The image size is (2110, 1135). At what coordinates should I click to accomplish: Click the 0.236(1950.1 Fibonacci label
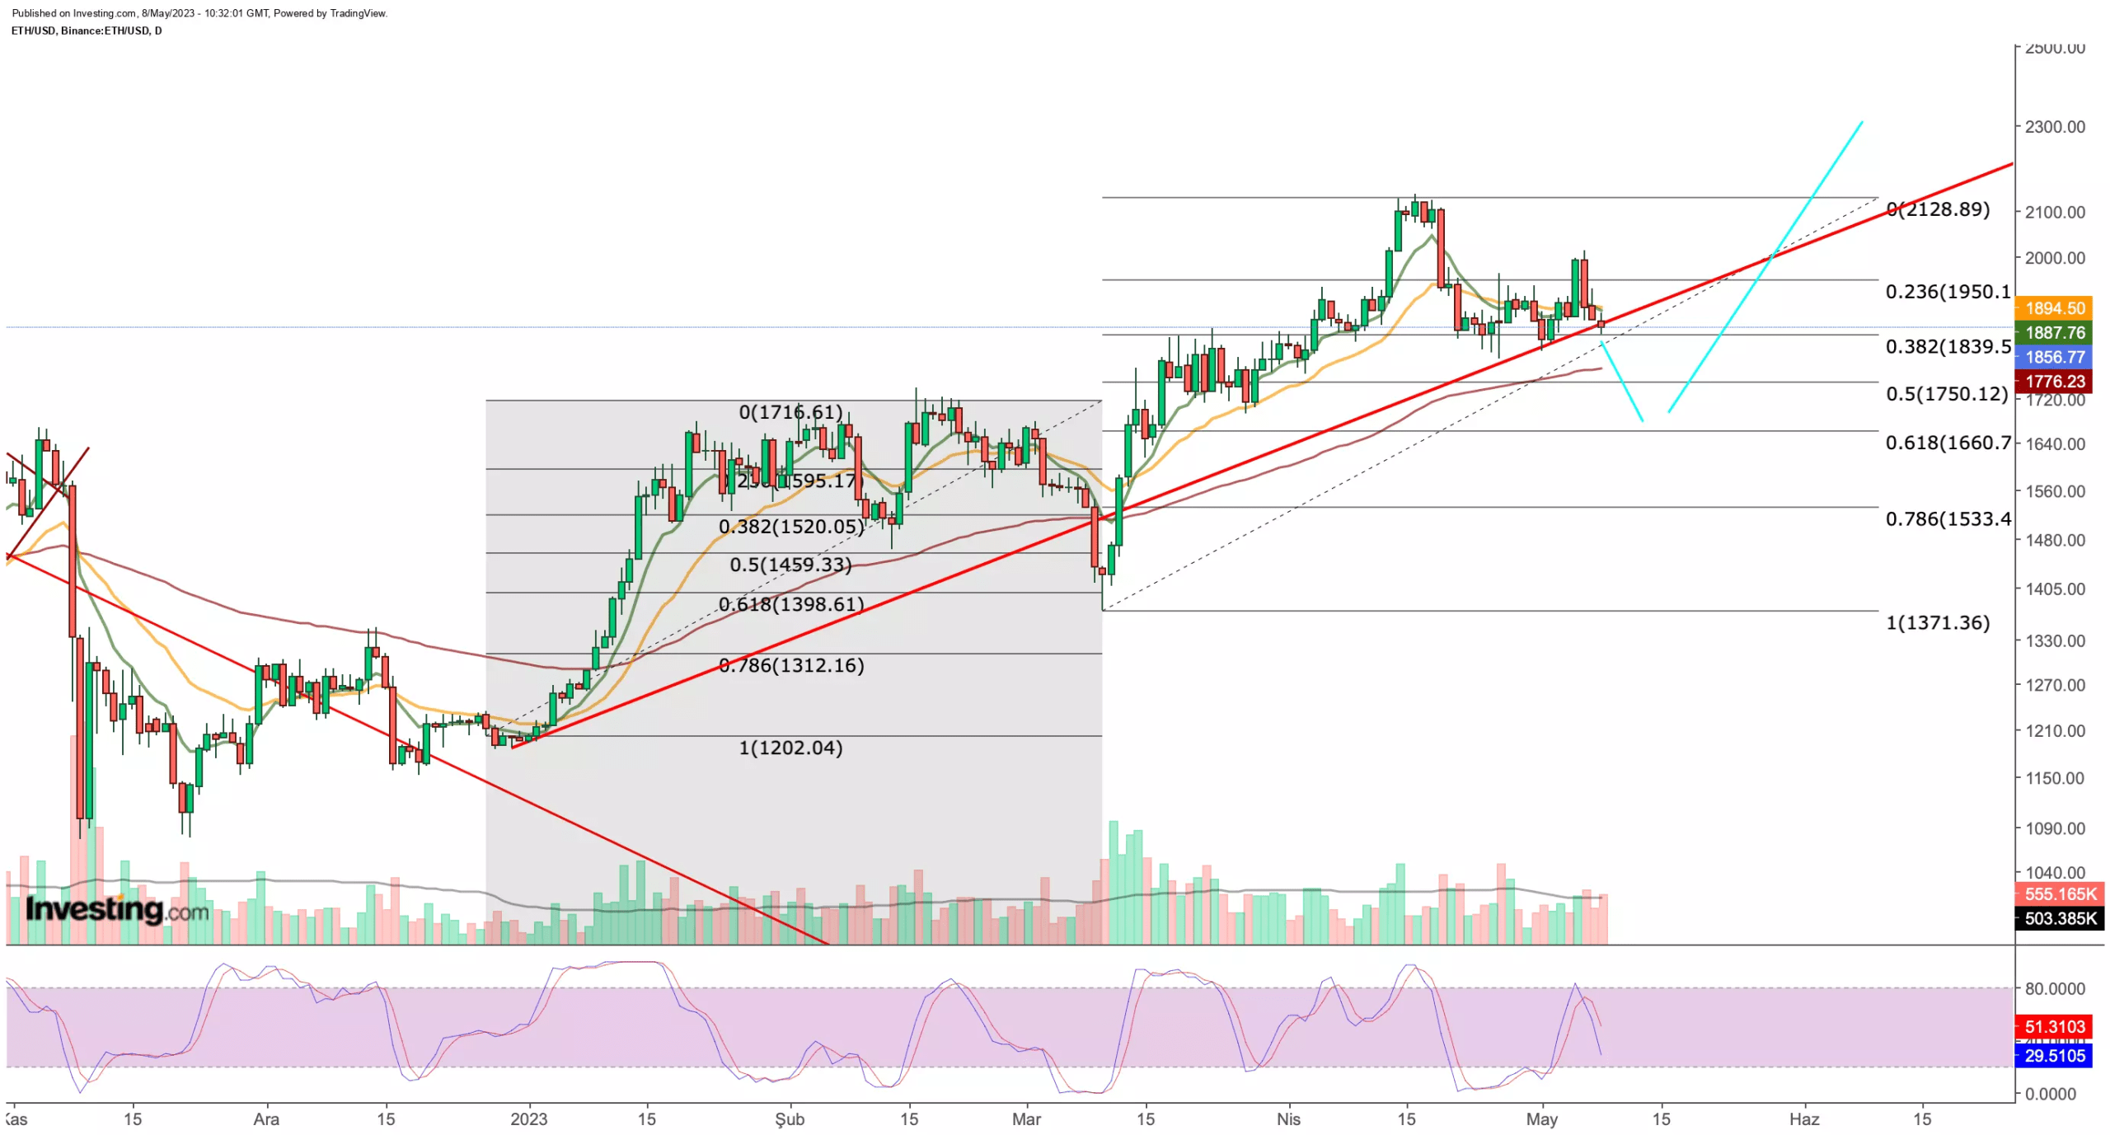pos(1948,292)
